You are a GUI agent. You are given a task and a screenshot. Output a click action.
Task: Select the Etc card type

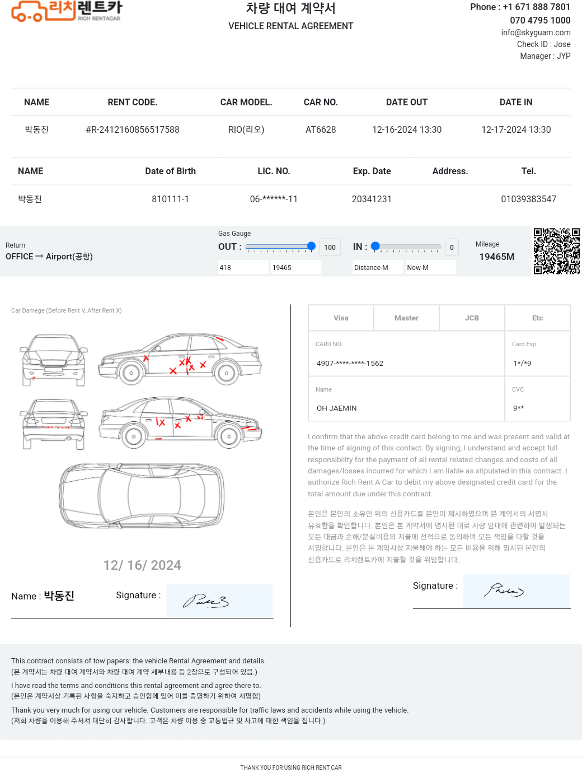pyautogui.click(x=537, y=318)
